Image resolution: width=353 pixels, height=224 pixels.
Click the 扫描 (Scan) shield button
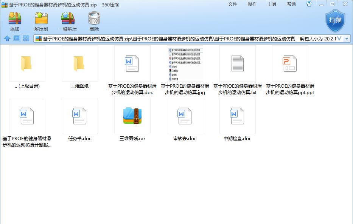pos(335,21)
